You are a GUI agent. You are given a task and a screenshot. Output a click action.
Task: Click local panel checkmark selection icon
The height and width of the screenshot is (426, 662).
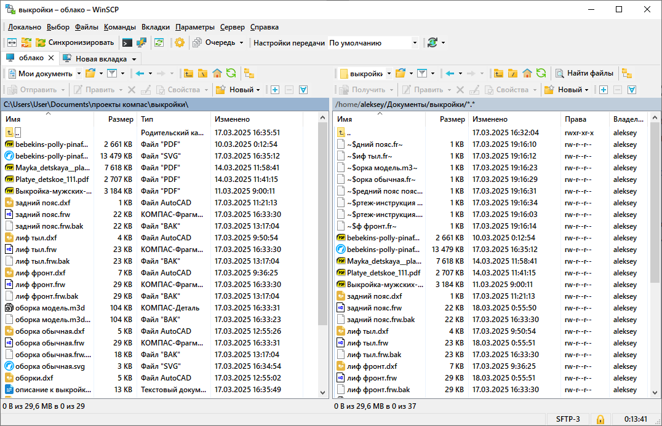303,90
